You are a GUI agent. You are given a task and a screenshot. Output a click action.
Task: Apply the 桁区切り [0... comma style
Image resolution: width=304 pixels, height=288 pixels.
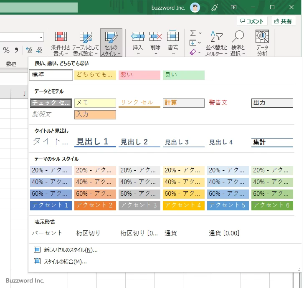(x=139, y=233)
